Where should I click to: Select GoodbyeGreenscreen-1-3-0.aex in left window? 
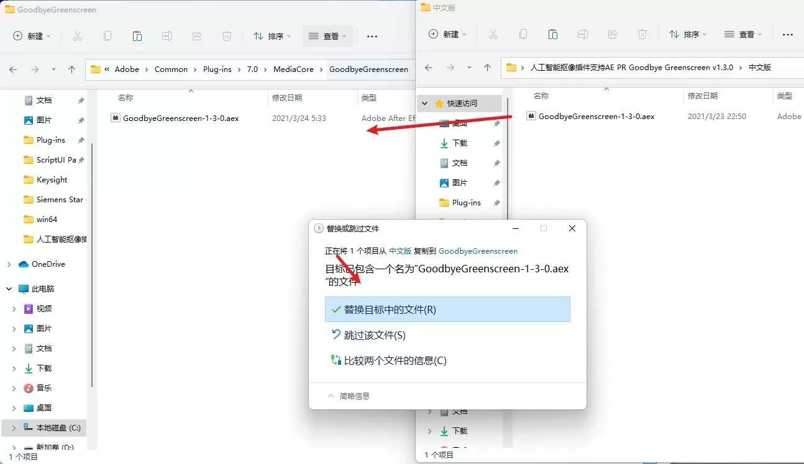(x=181, y=118)
